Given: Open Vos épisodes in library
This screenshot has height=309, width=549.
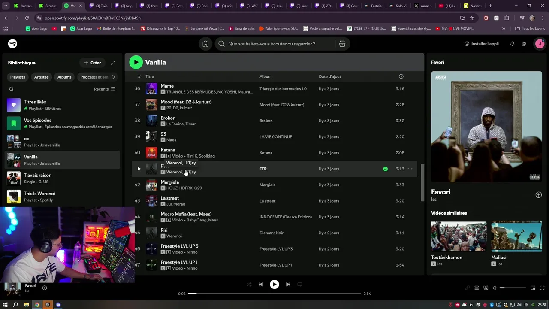Looking at the screenshot, I should tap(63, 124).
